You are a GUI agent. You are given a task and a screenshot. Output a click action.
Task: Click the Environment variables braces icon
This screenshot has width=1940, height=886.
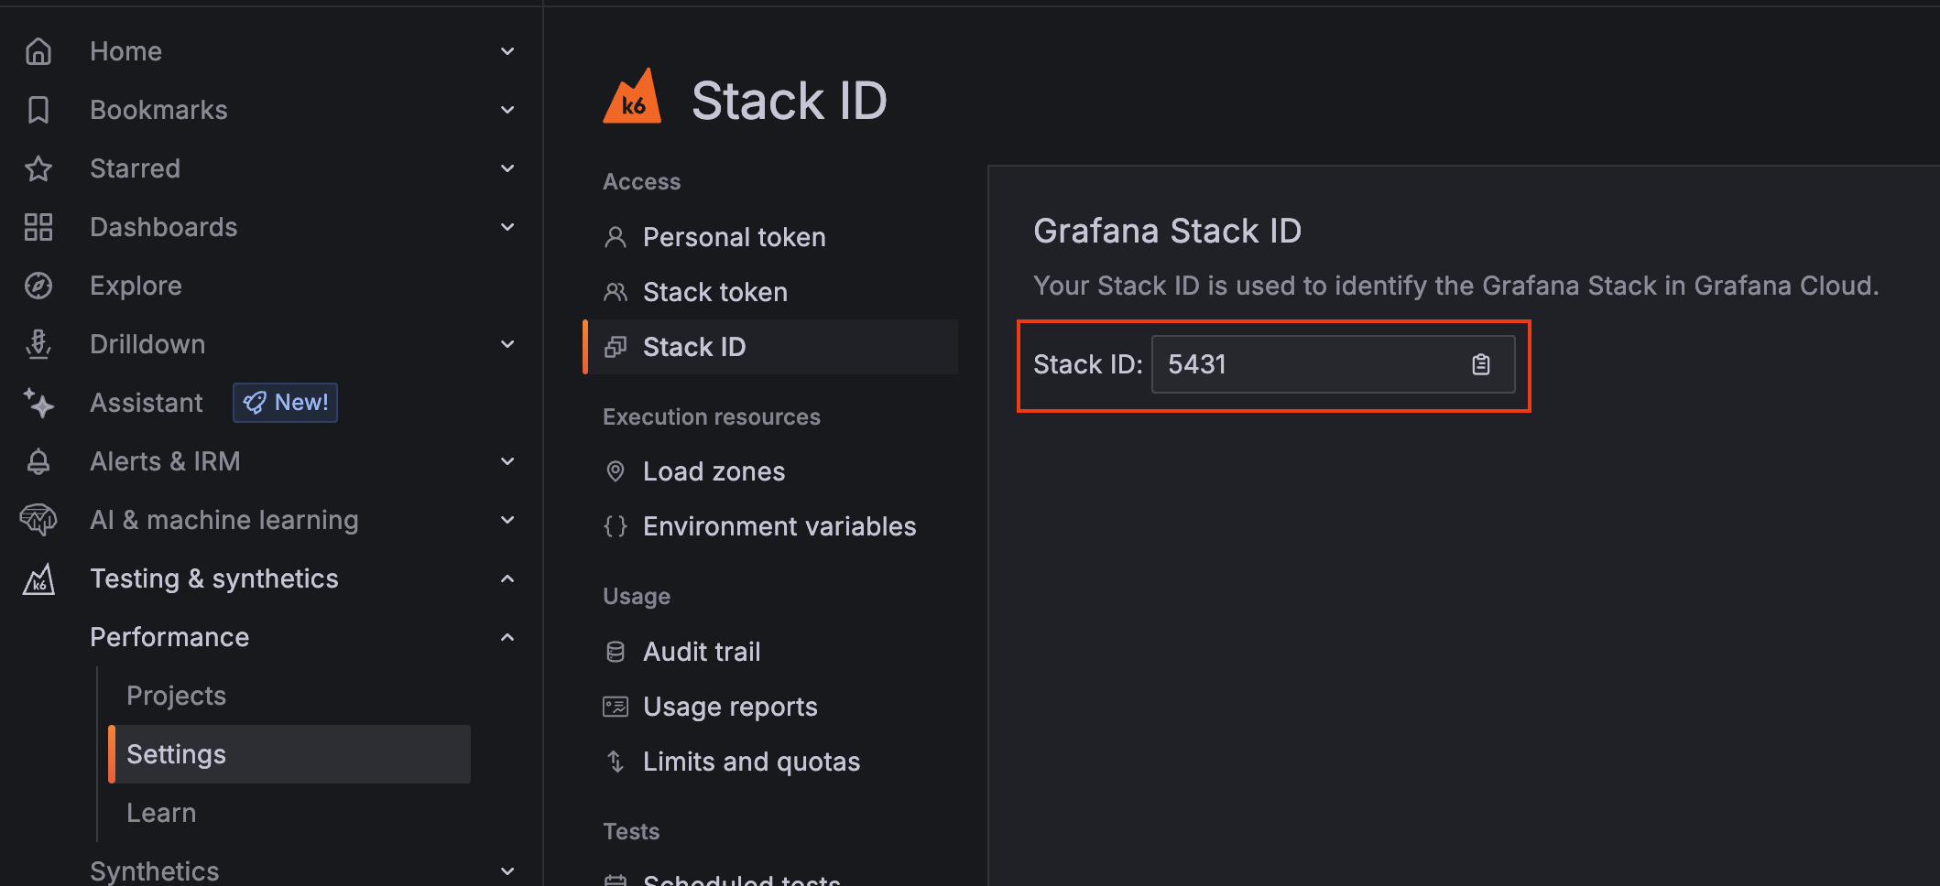tap(615, 525)
